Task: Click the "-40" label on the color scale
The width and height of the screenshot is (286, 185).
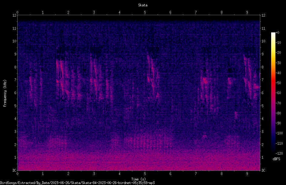Action: (278, 73)
